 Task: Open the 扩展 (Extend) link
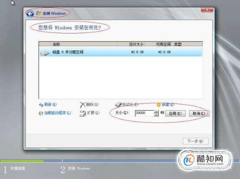93,113
